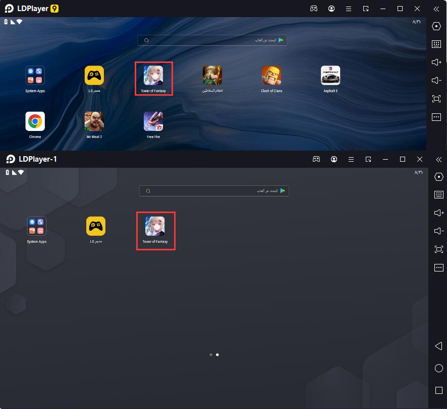Open settings hexagon icon in LDPlayer-1 sidebar
Viewport: 447px width, 409px height.
439,177
